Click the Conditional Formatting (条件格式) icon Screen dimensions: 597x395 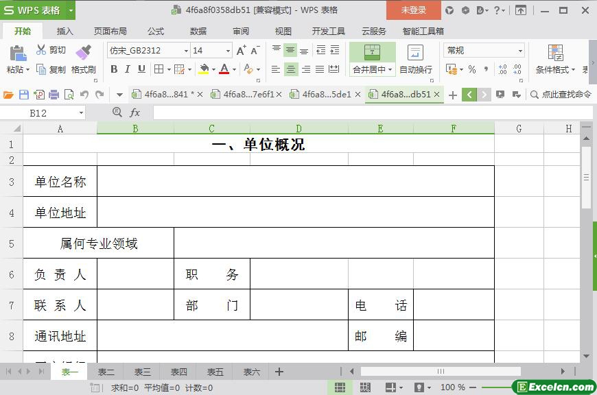pos(555,53)
